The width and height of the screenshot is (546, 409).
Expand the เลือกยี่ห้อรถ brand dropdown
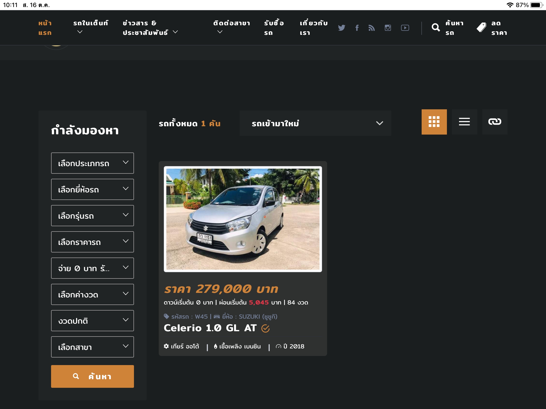coord(92,189)
